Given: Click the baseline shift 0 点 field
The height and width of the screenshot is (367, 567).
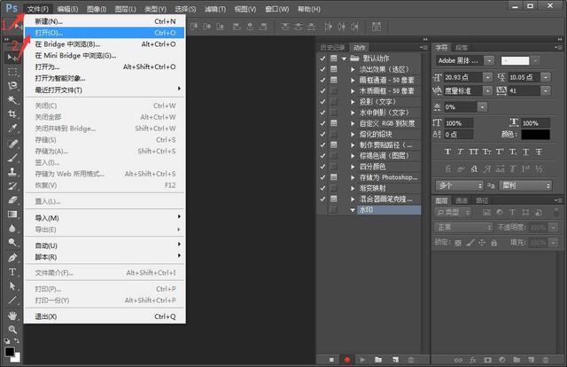Looking at the screenshot, I should point(459,134).
